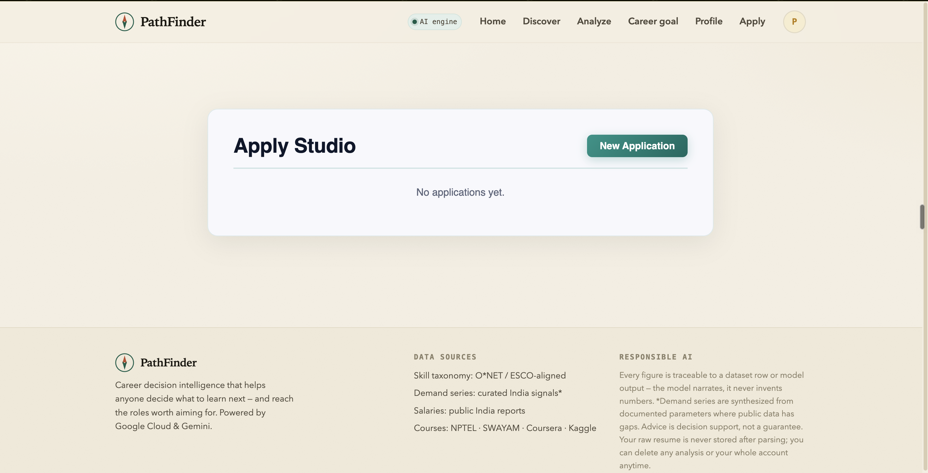Click the Apply Studio heading

point(294,146)
